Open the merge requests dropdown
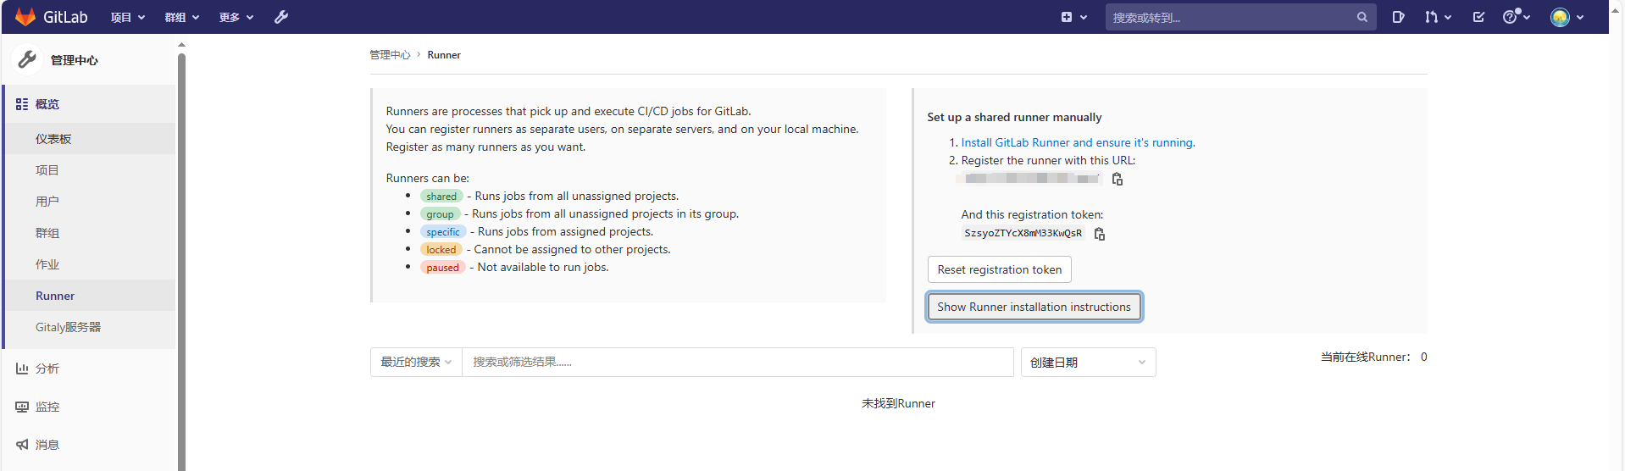 [x=1438, y=17]
